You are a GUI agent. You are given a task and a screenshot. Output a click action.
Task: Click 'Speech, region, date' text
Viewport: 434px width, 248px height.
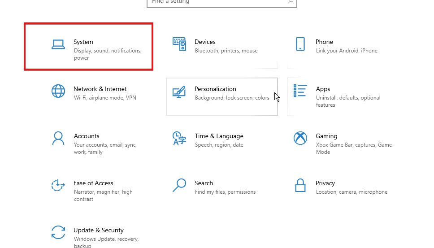219,145
